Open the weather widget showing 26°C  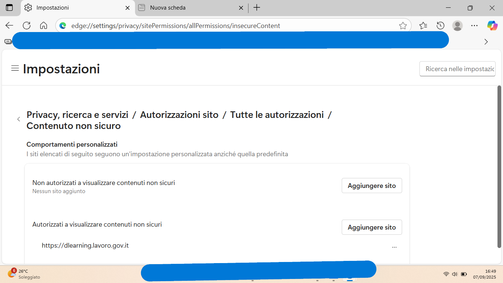click(x=24, y=274)
